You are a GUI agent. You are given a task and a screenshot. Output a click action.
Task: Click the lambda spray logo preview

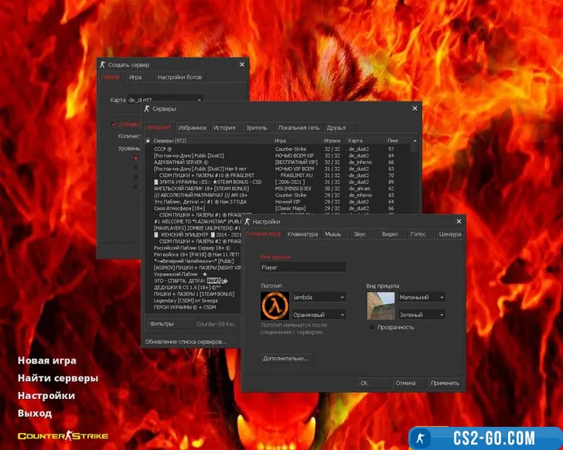pos(275,307)
